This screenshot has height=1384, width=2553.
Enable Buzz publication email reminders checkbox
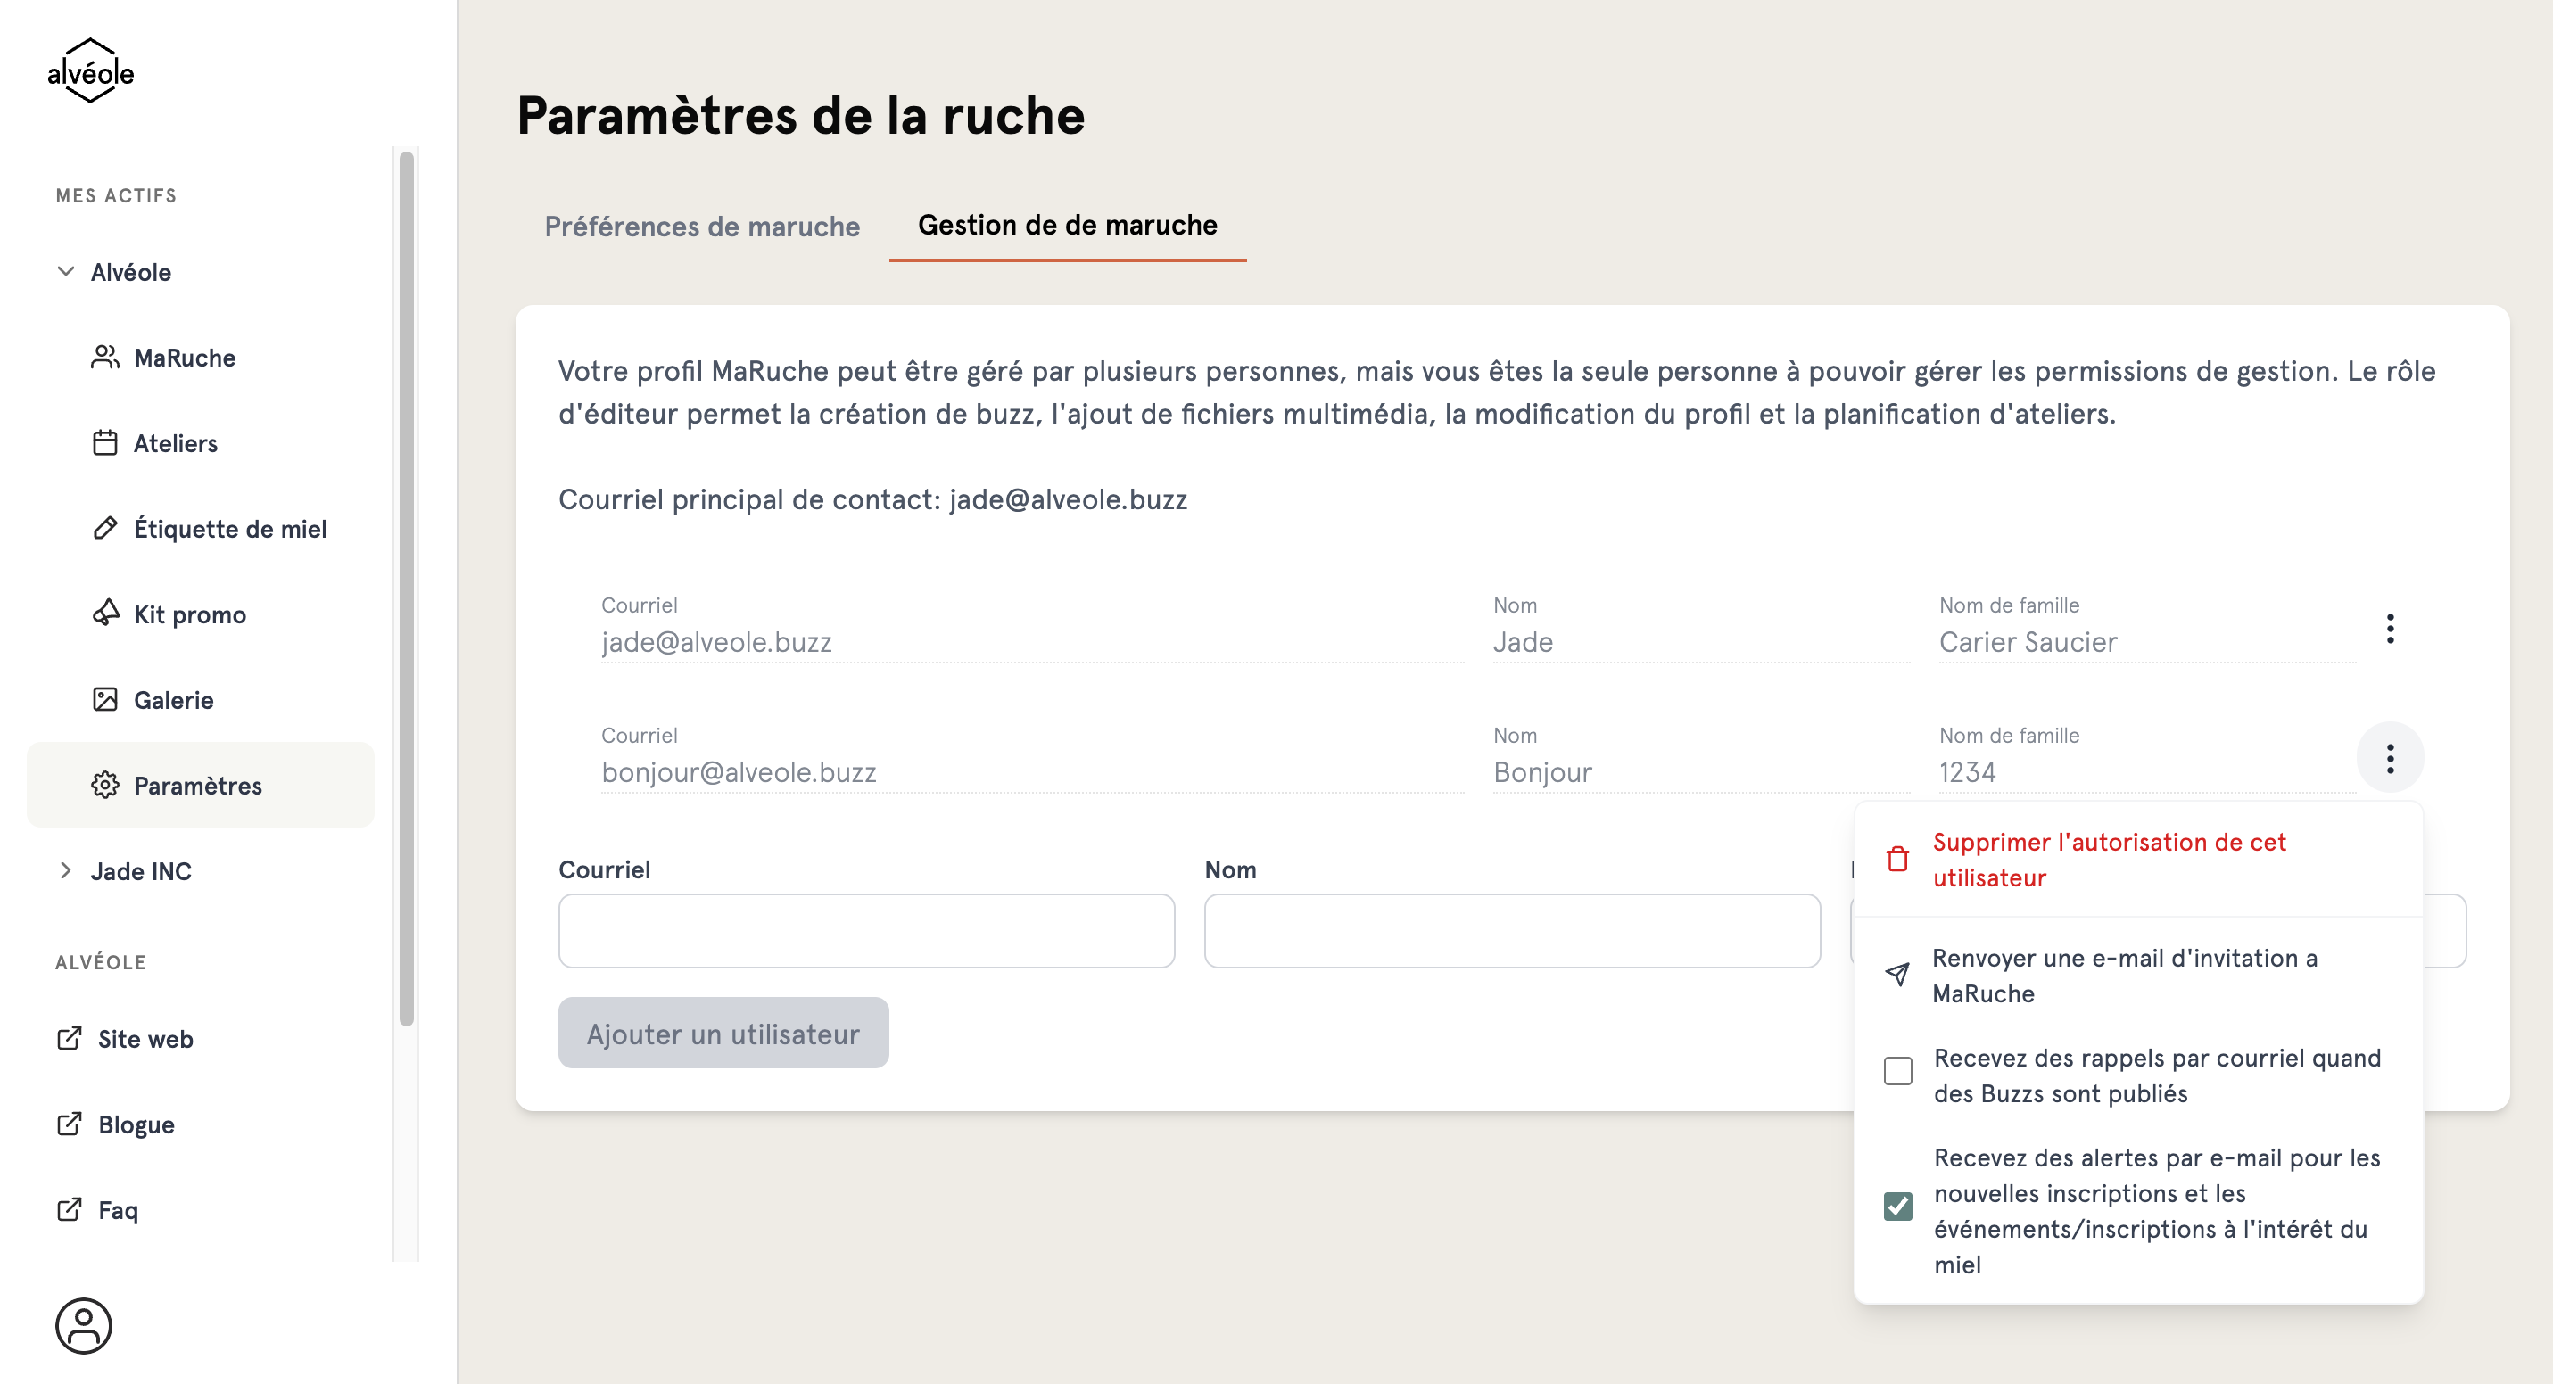pos(1897,1071)
